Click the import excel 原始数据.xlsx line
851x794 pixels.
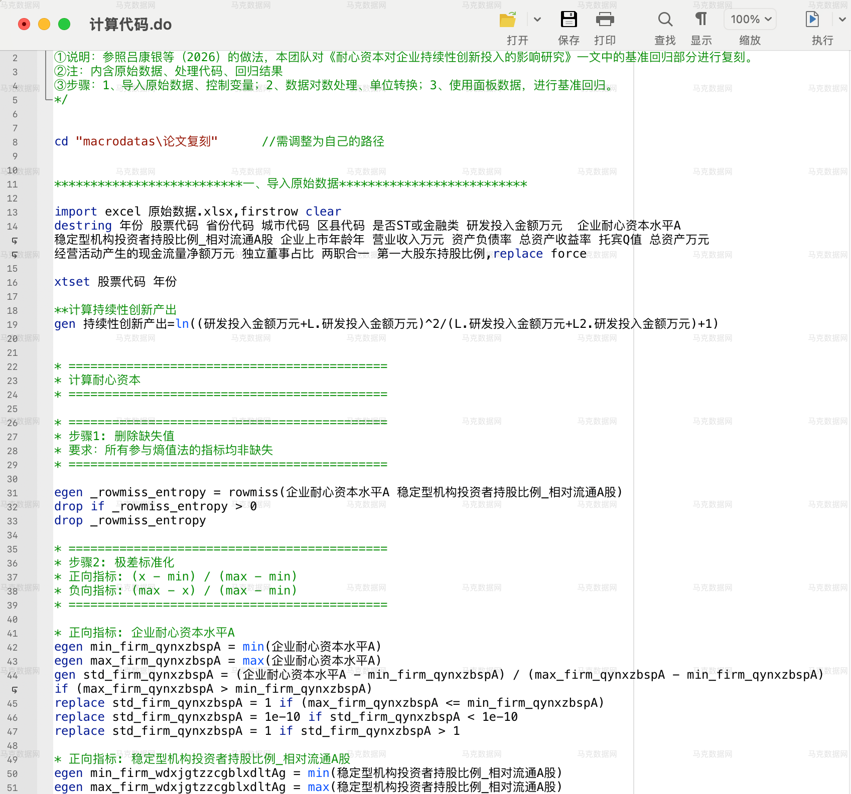[x=198, y=212]
